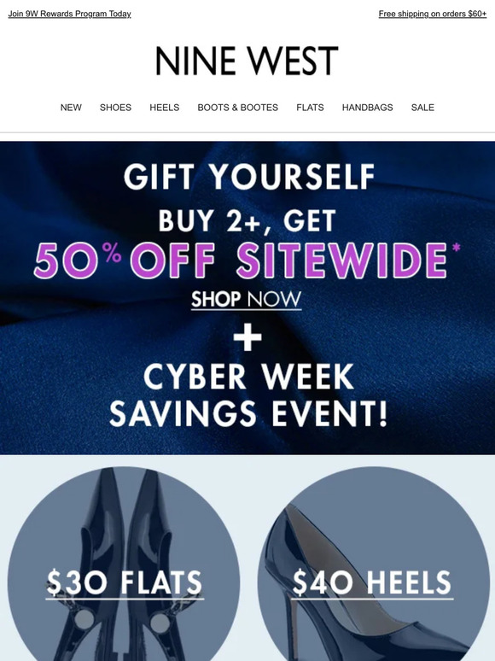Click the BUY 2+, GET text
495x661 pixels.
pyautogui.click(x=247, y=220)
